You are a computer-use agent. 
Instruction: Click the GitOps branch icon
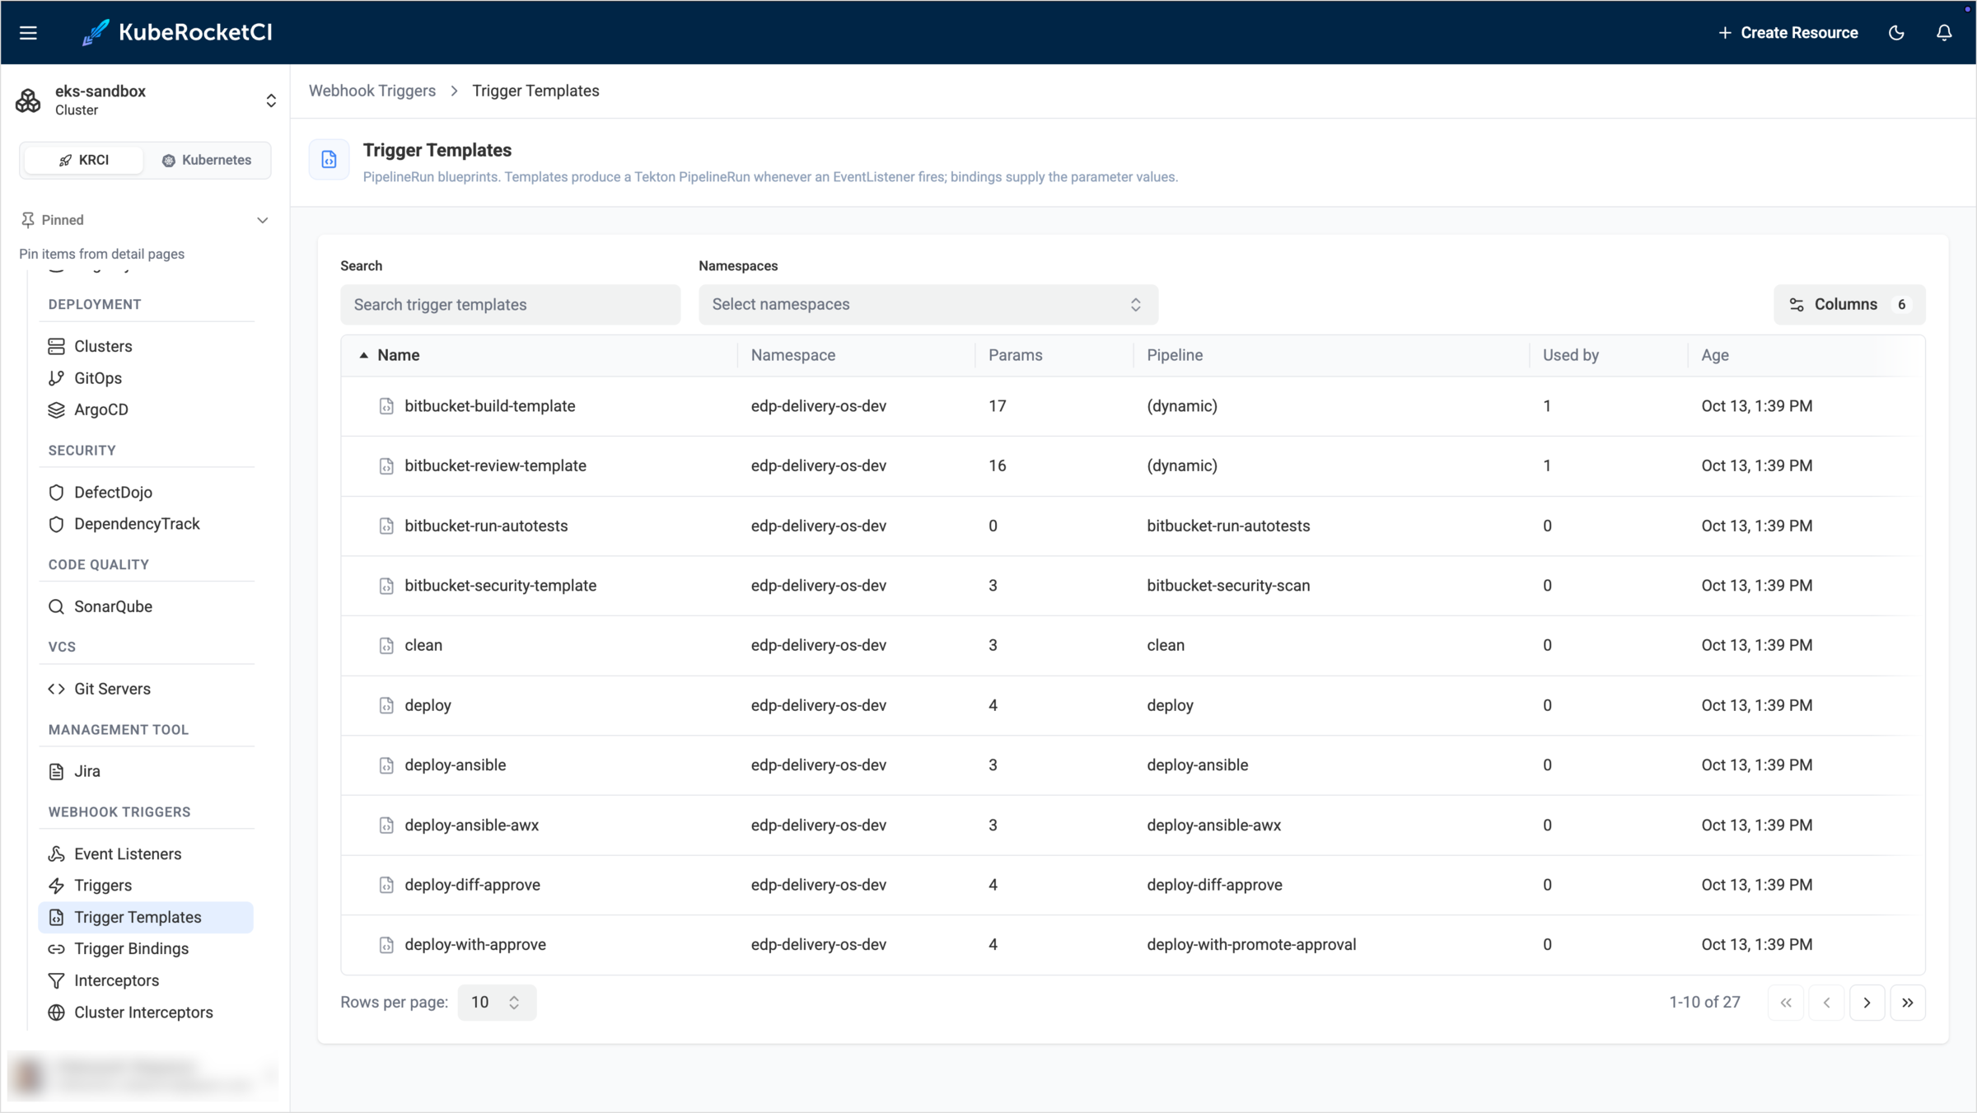click(56, 378)
